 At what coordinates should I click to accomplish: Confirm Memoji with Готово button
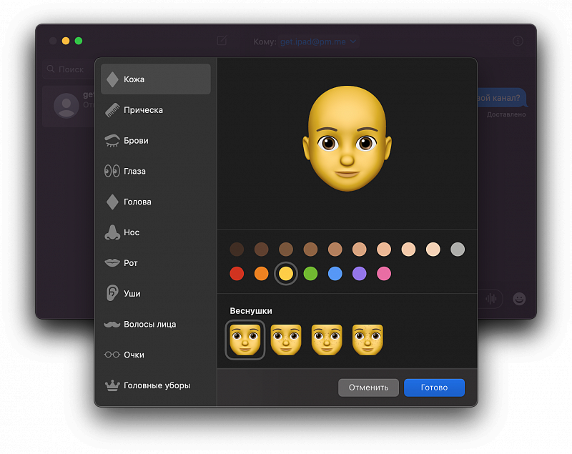pyautogui.click(x=434, y=388)
